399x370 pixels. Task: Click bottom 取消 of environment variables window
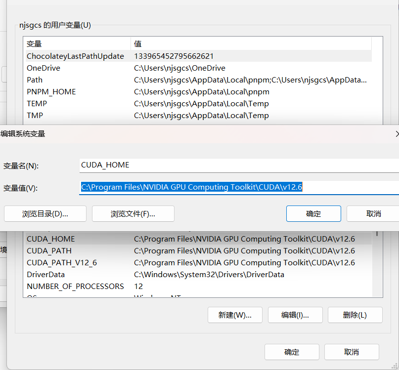(x=352, y=352)
